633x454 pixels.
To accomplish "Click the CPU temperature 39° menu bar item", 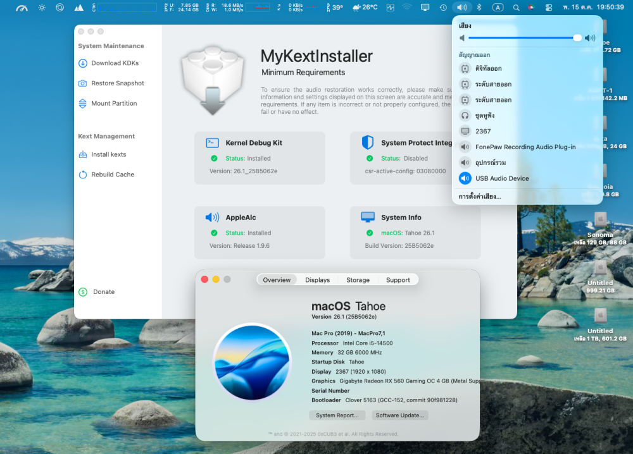I will tap(335, 7).
